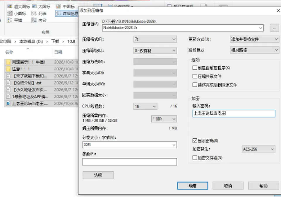Open memory usage dropdown showing 80%
Viewport: 281px width, 197px height.
[164, 119]
